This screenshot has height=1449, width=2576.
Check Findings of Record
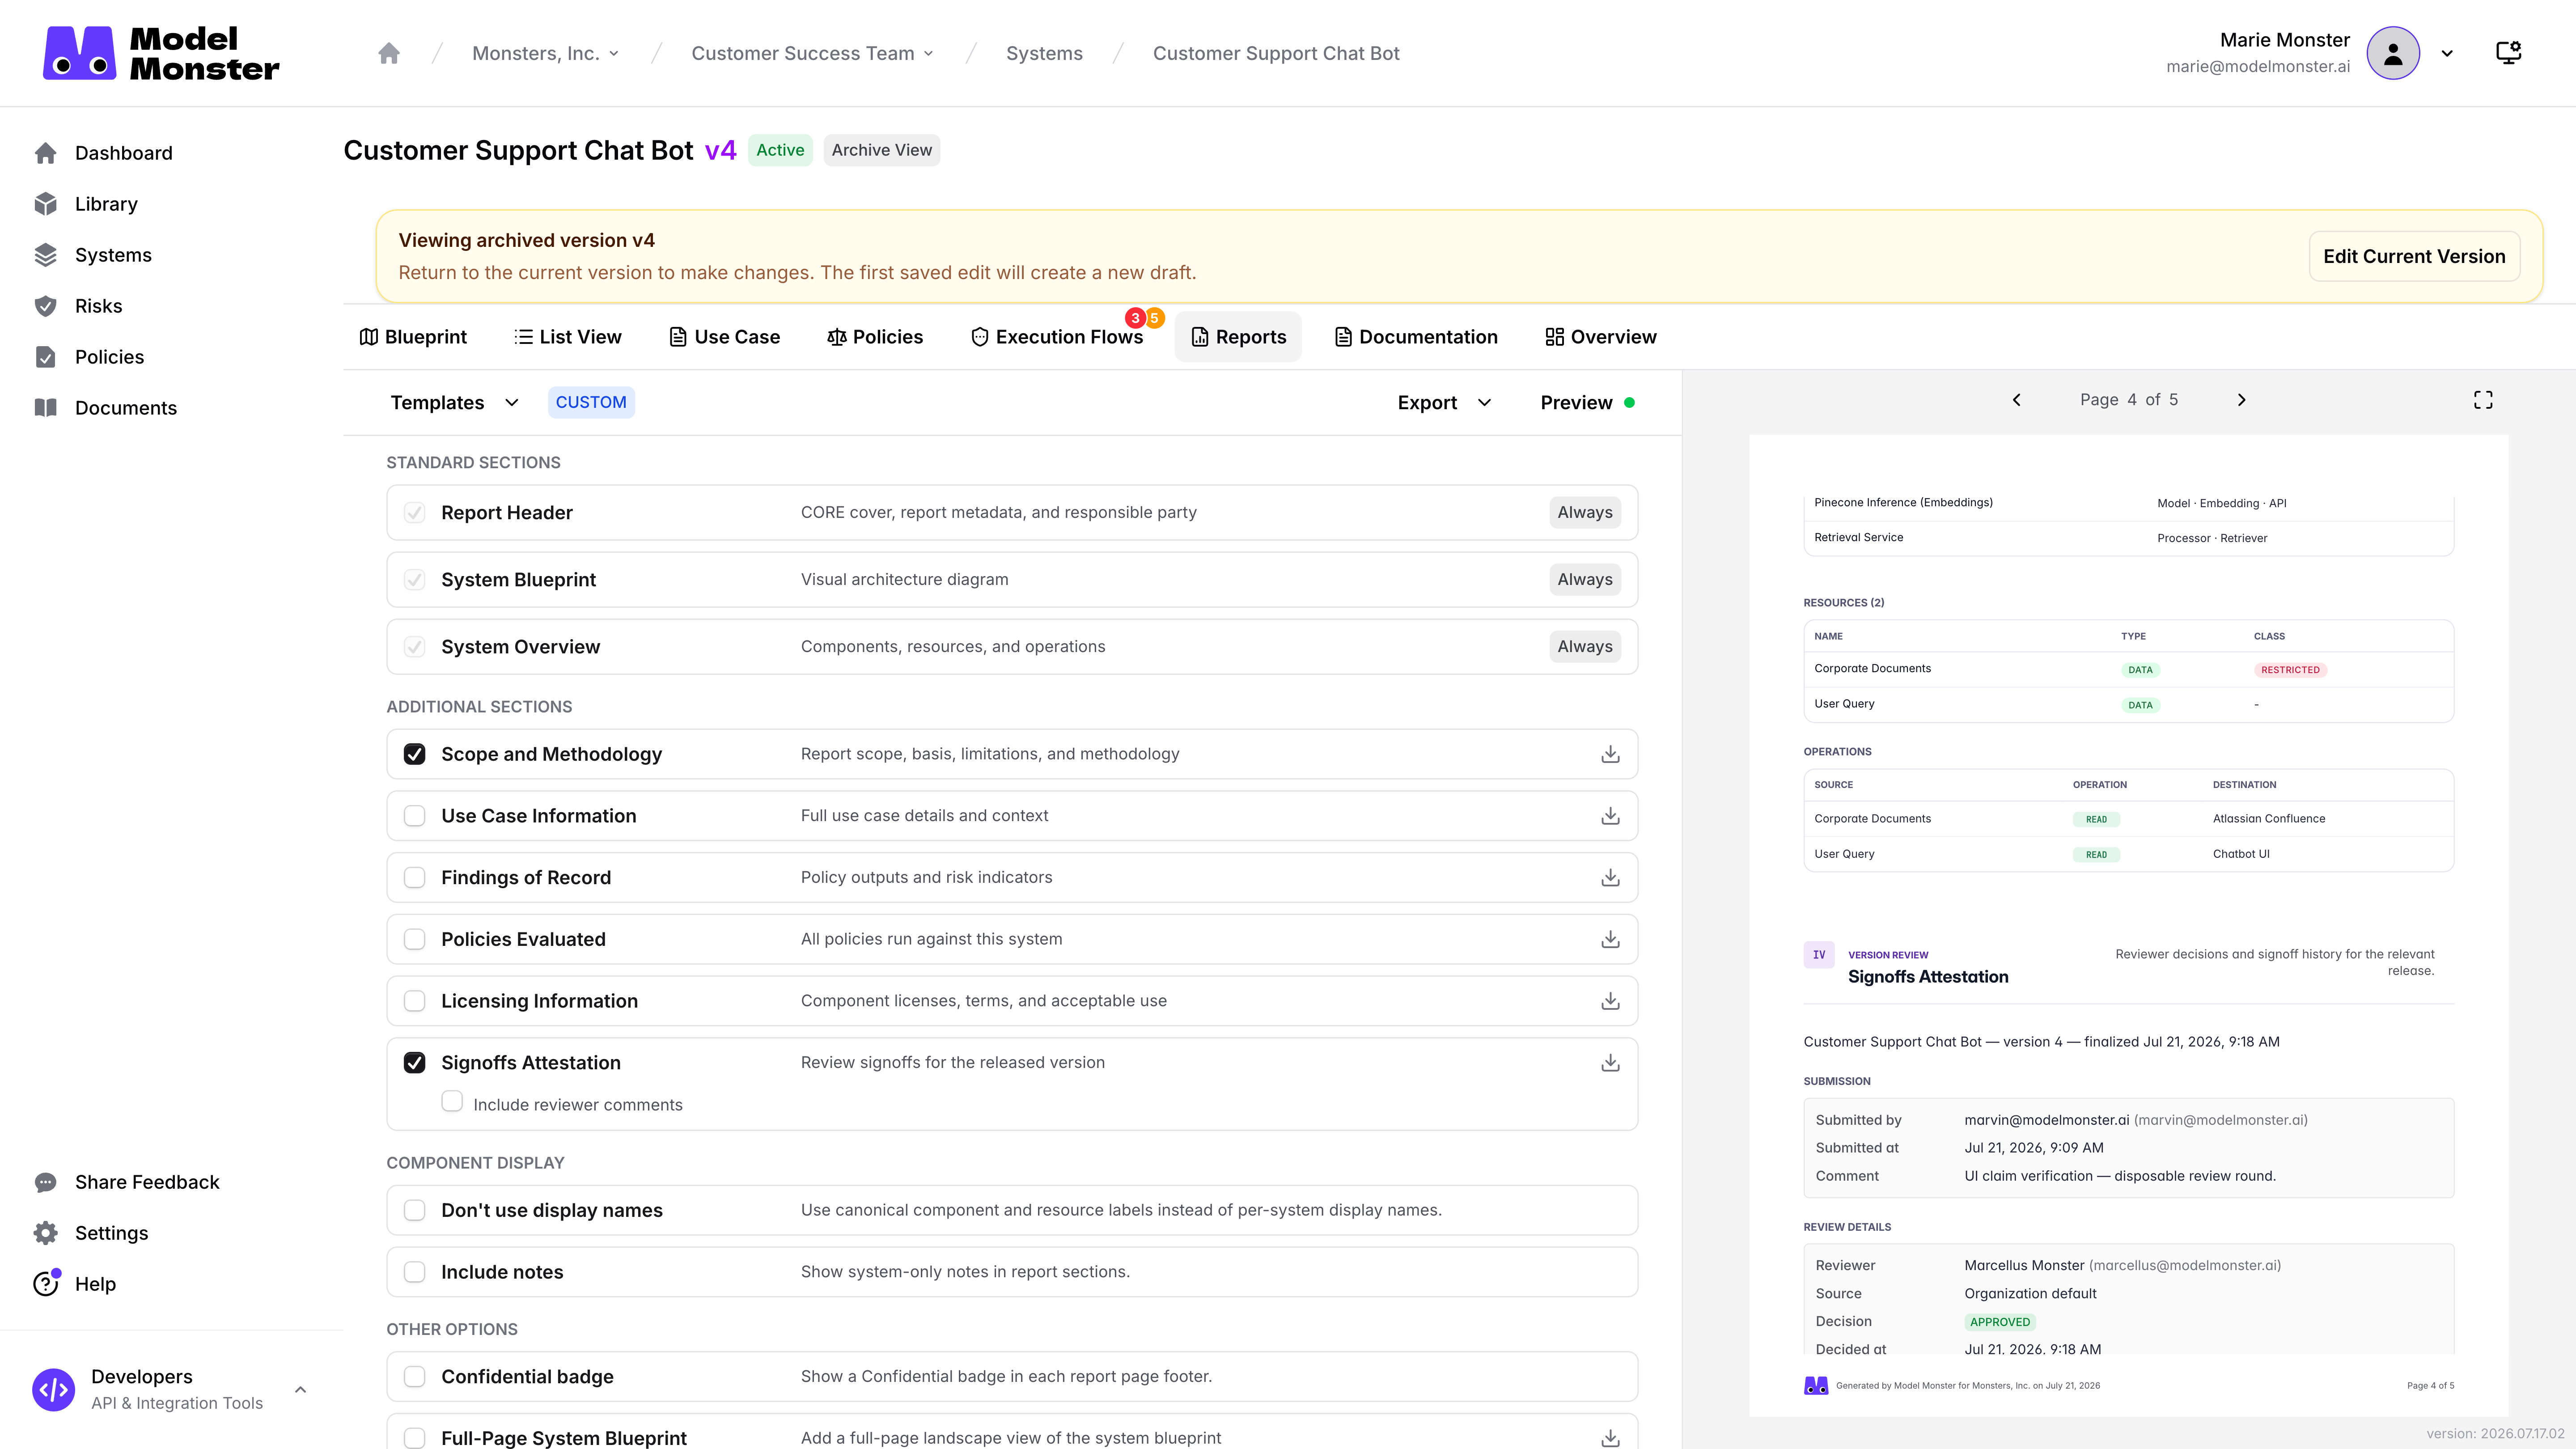click(414, 877)
